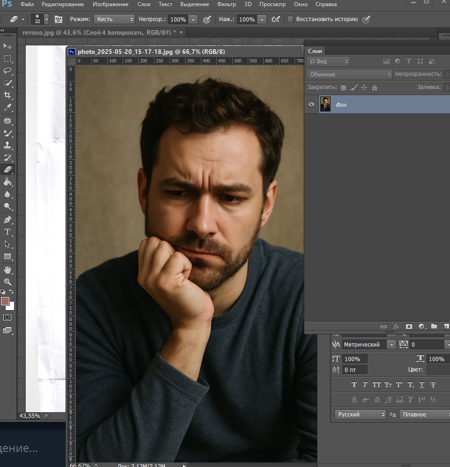Image resolution: width=450 pixels, height=467 pixels.
Task: Toggle type layer filter
Action: tap(409, 61)
